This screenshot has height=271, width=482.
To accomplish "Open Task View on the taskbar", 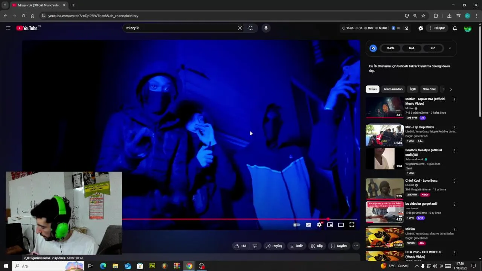I will tap(90, 266).
